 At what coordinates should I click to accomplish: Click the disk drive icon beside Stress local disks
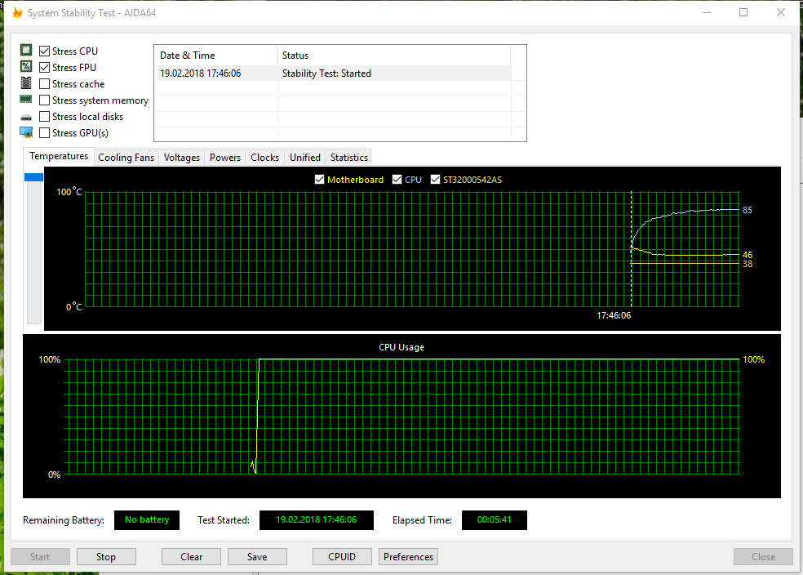(x=26, y=117)
